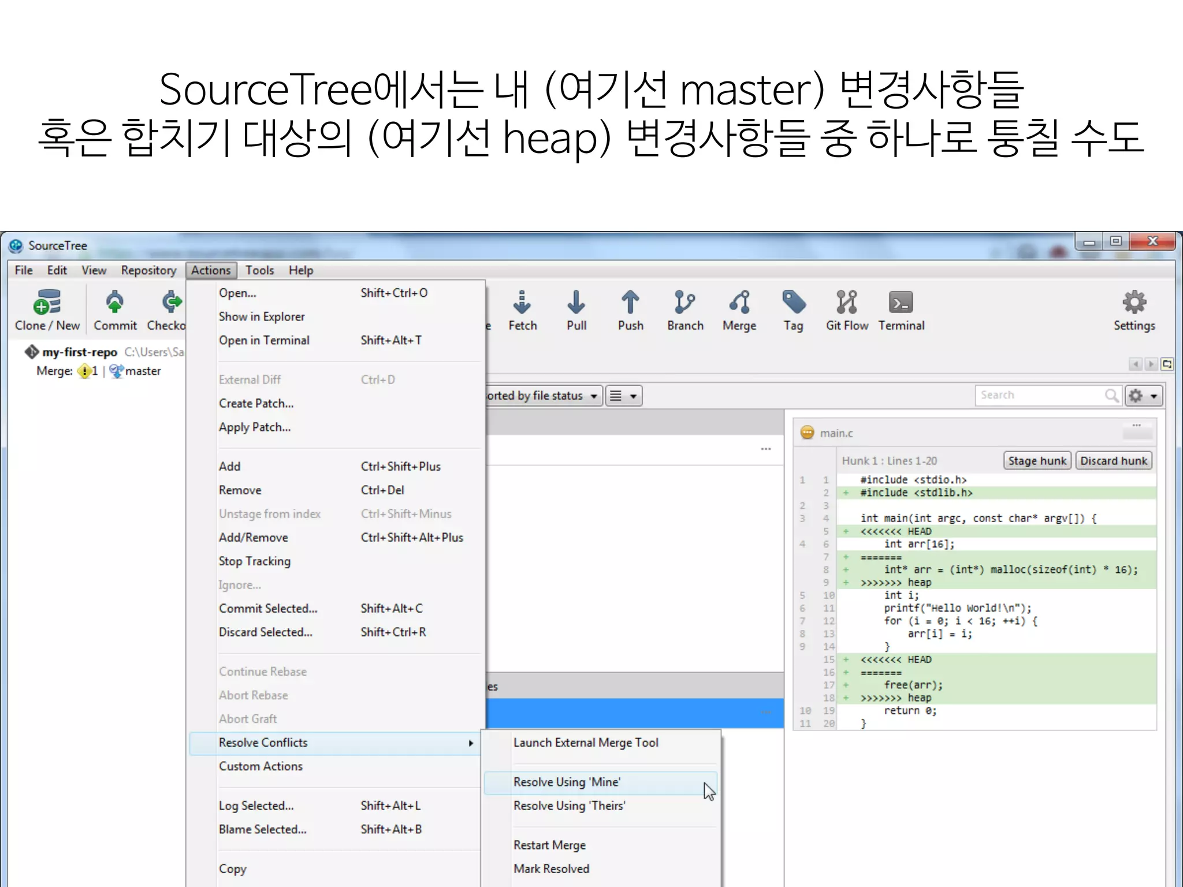1183x887 pixels.
Task: Click the Checkout toolbar icon
Action: [x=172, y=302]
